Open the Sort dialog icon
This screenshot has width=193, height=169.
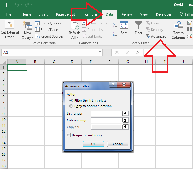[x=124, y=28]
